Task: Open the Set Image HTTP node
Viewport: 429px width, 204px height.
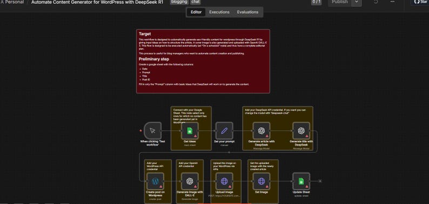Action: tap(262, 181)
